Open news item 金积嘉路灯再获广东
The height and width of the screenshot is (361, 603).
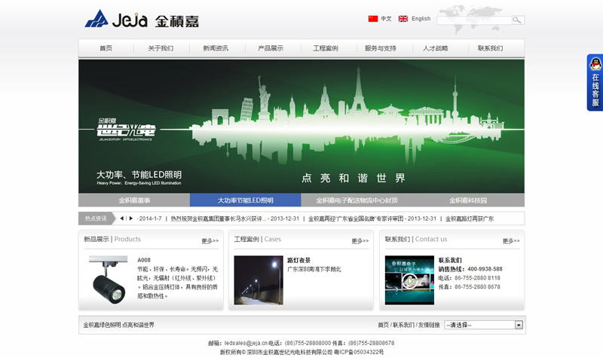pos(470,219)
